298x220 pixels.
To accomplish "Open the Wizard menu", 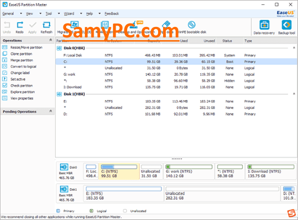I will [x=69, y=14].
